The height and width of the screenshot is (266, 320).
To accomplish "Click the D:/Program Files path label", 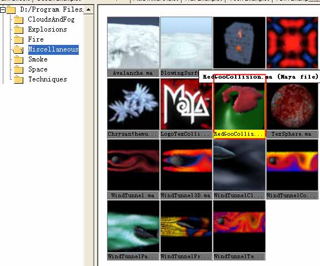I will click(52, 9).
